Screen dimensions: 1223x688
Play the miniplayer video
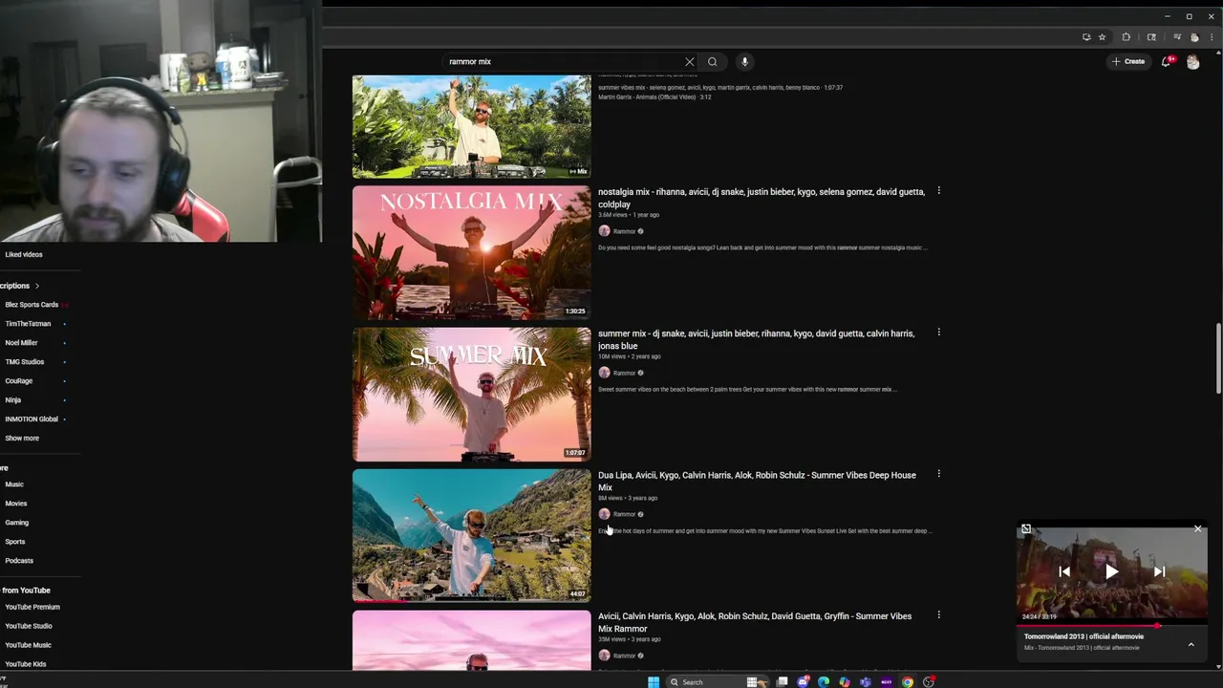coord(1111,572)
